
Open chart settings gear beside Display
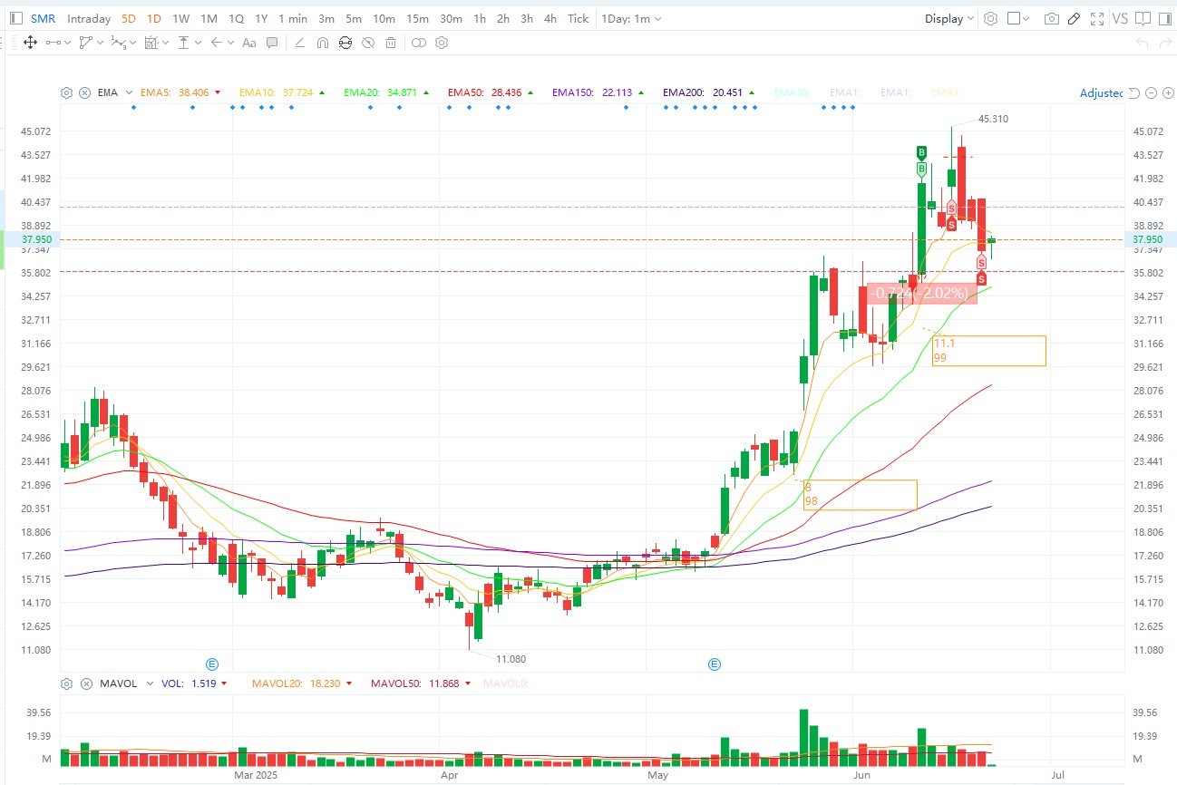coord(990,18)
